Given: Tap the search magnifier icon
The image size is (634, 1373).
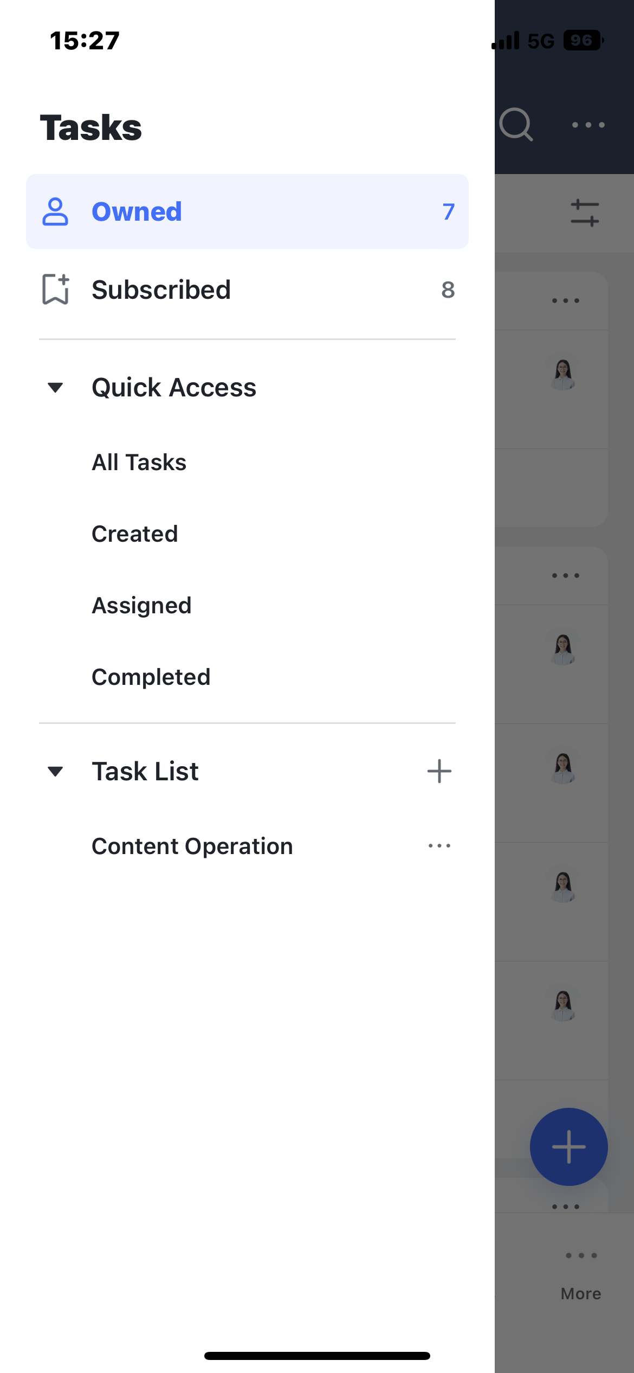Looking at the screenshot, I should click(x=516, y=125).
